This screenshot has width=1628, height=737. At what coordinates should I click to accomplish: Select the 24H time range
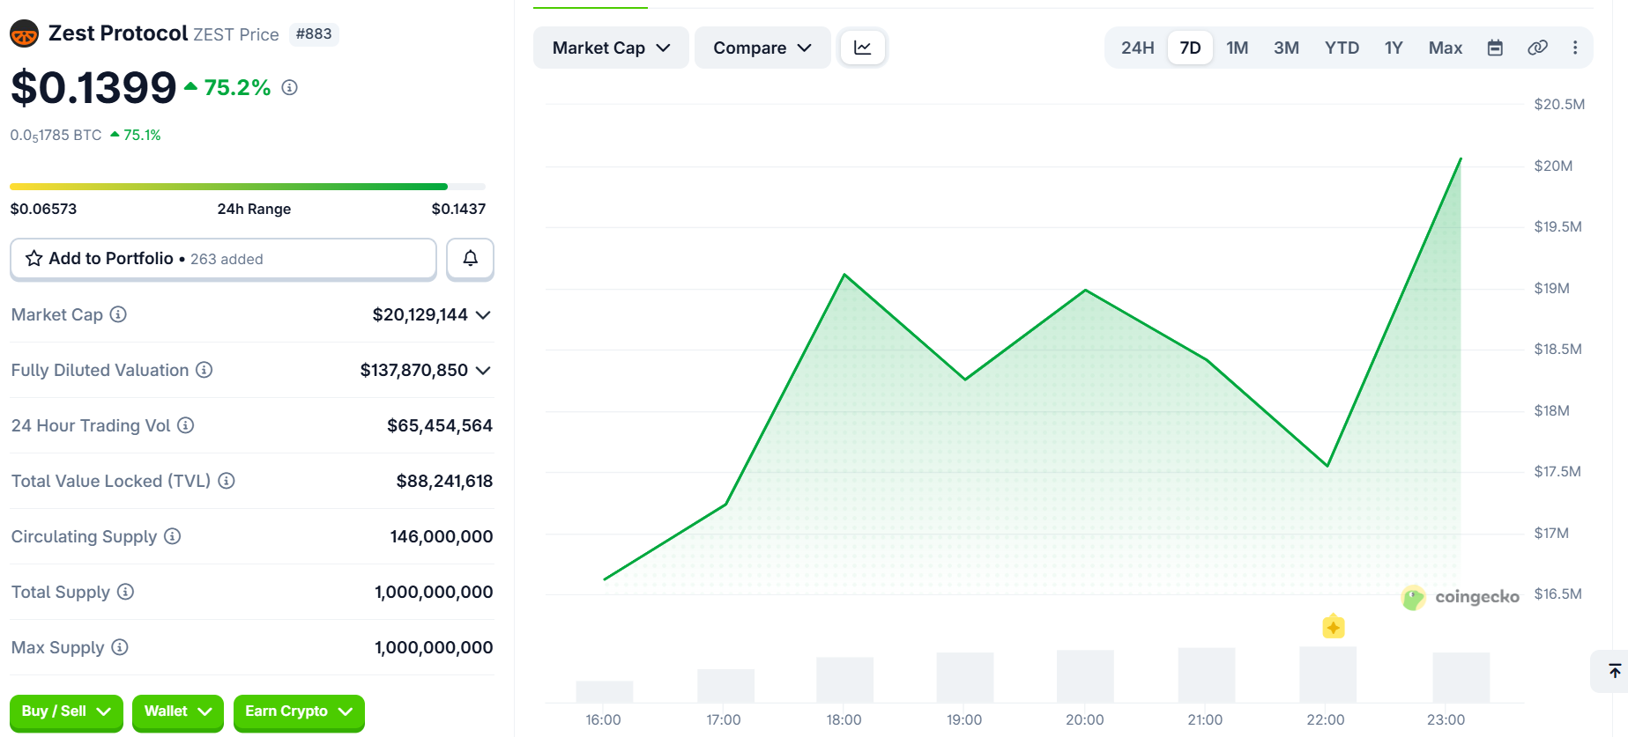(x=1137, y=48)
